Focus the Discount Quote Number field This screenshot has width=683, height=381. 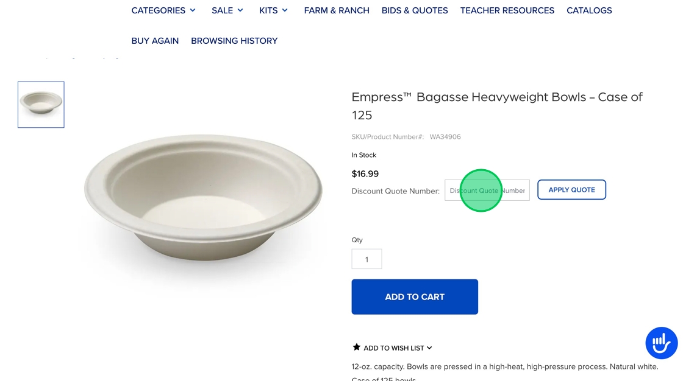(x=487, y=190)
